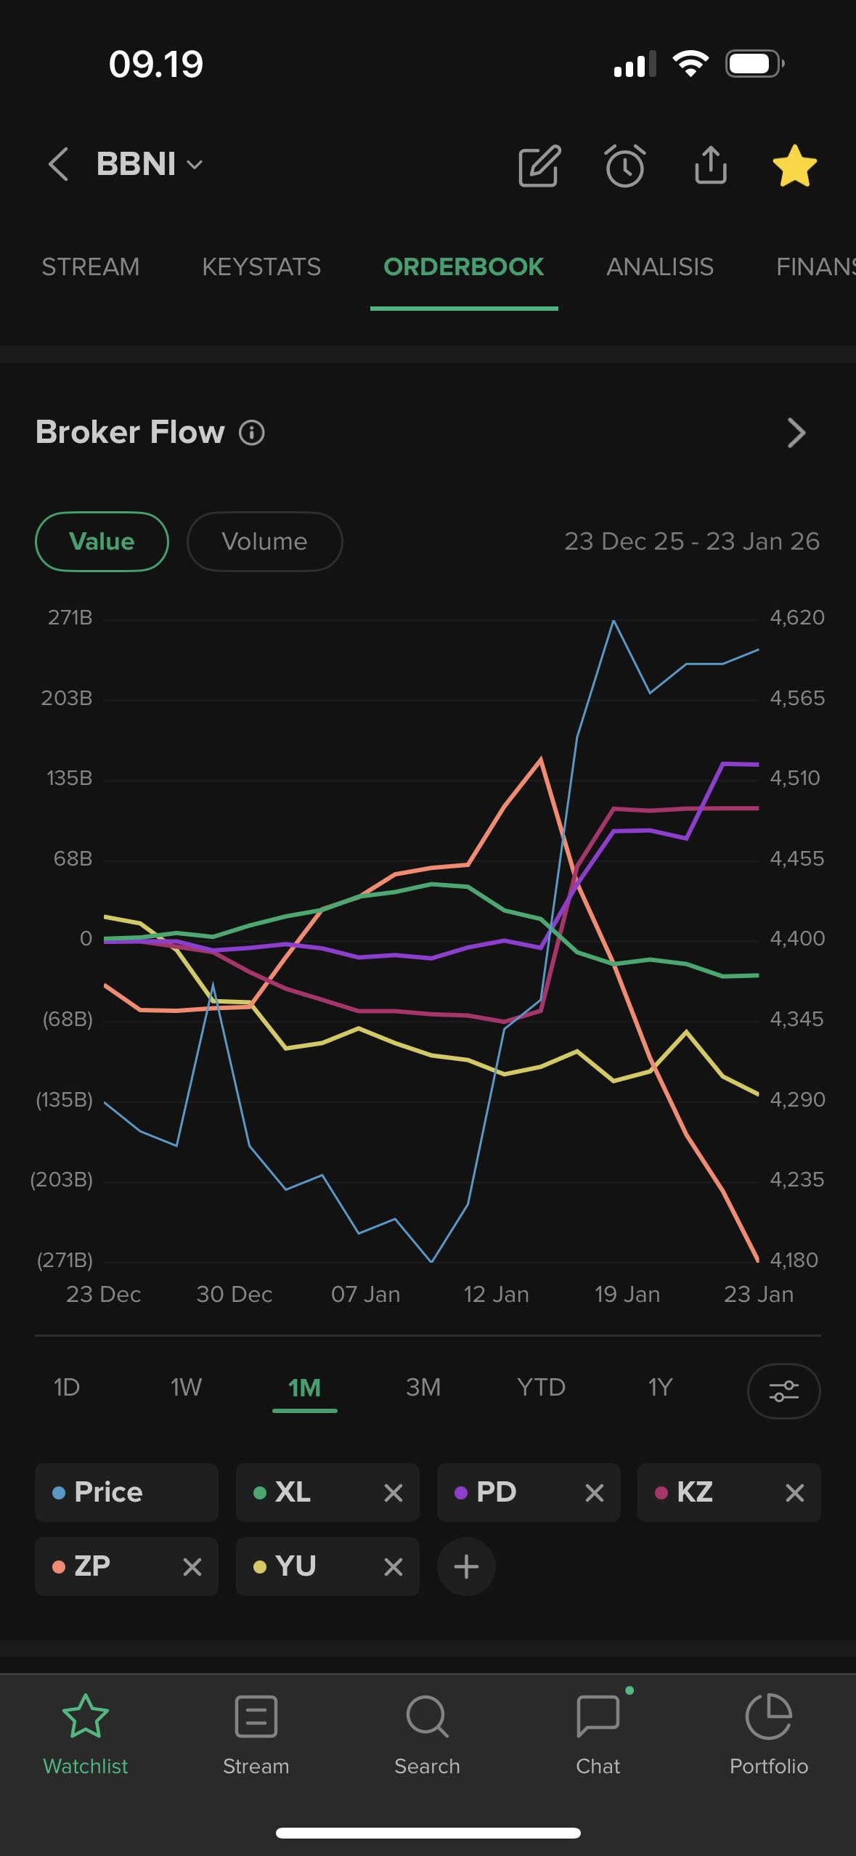The image size is (856, 1856).
Task: Remove the XL broker chip
Action: tap(394, 1493)
